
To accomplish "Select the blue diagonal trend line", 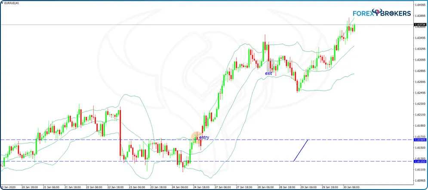I will click(301, 150).
